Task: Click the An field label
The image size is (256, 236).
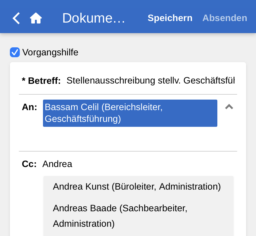Action: [x=29, y=107]
